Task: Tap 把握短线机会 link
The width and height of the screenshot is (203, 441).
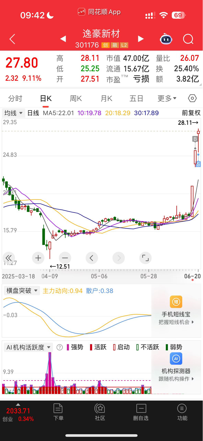Action: 176,322
